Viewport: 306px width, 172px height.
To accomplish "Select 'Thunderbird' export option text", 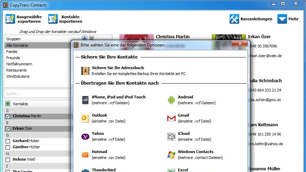I will 104,170.
